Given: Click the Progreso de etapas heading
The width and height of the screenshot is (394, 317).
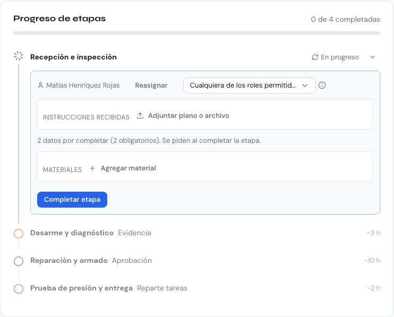Looking at the screenshot, I should (x=59, y=19).
